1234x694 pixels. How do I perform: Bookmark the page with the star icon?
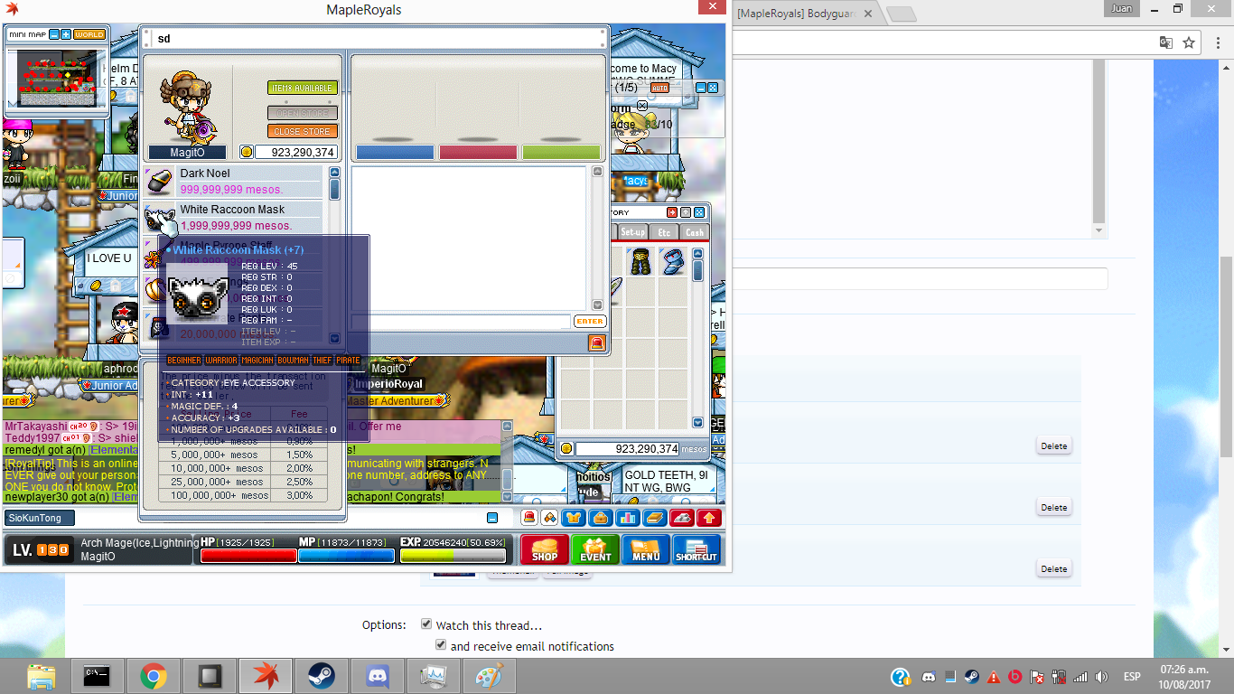1189,42
